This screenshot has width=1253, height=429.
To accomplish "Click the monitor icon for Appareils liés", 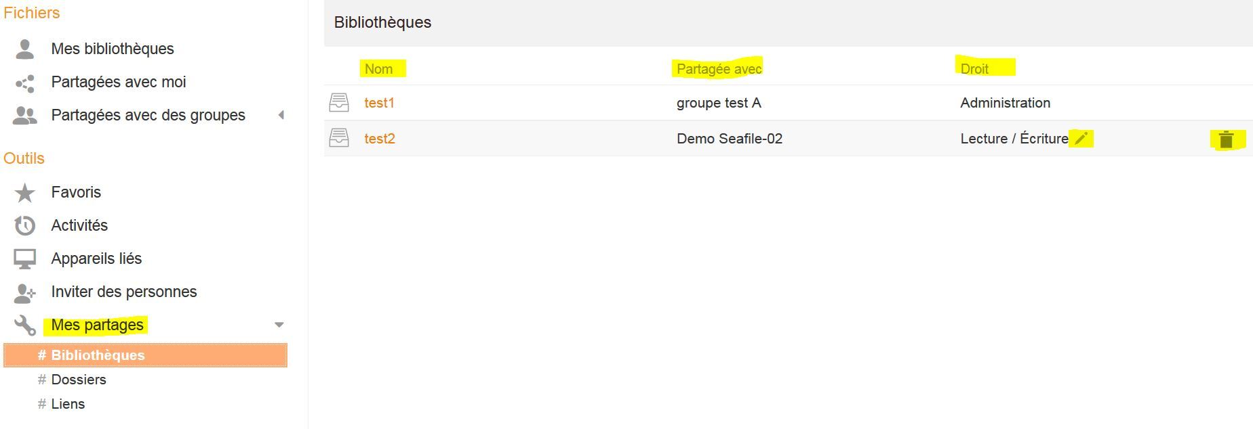I will 25,258.
